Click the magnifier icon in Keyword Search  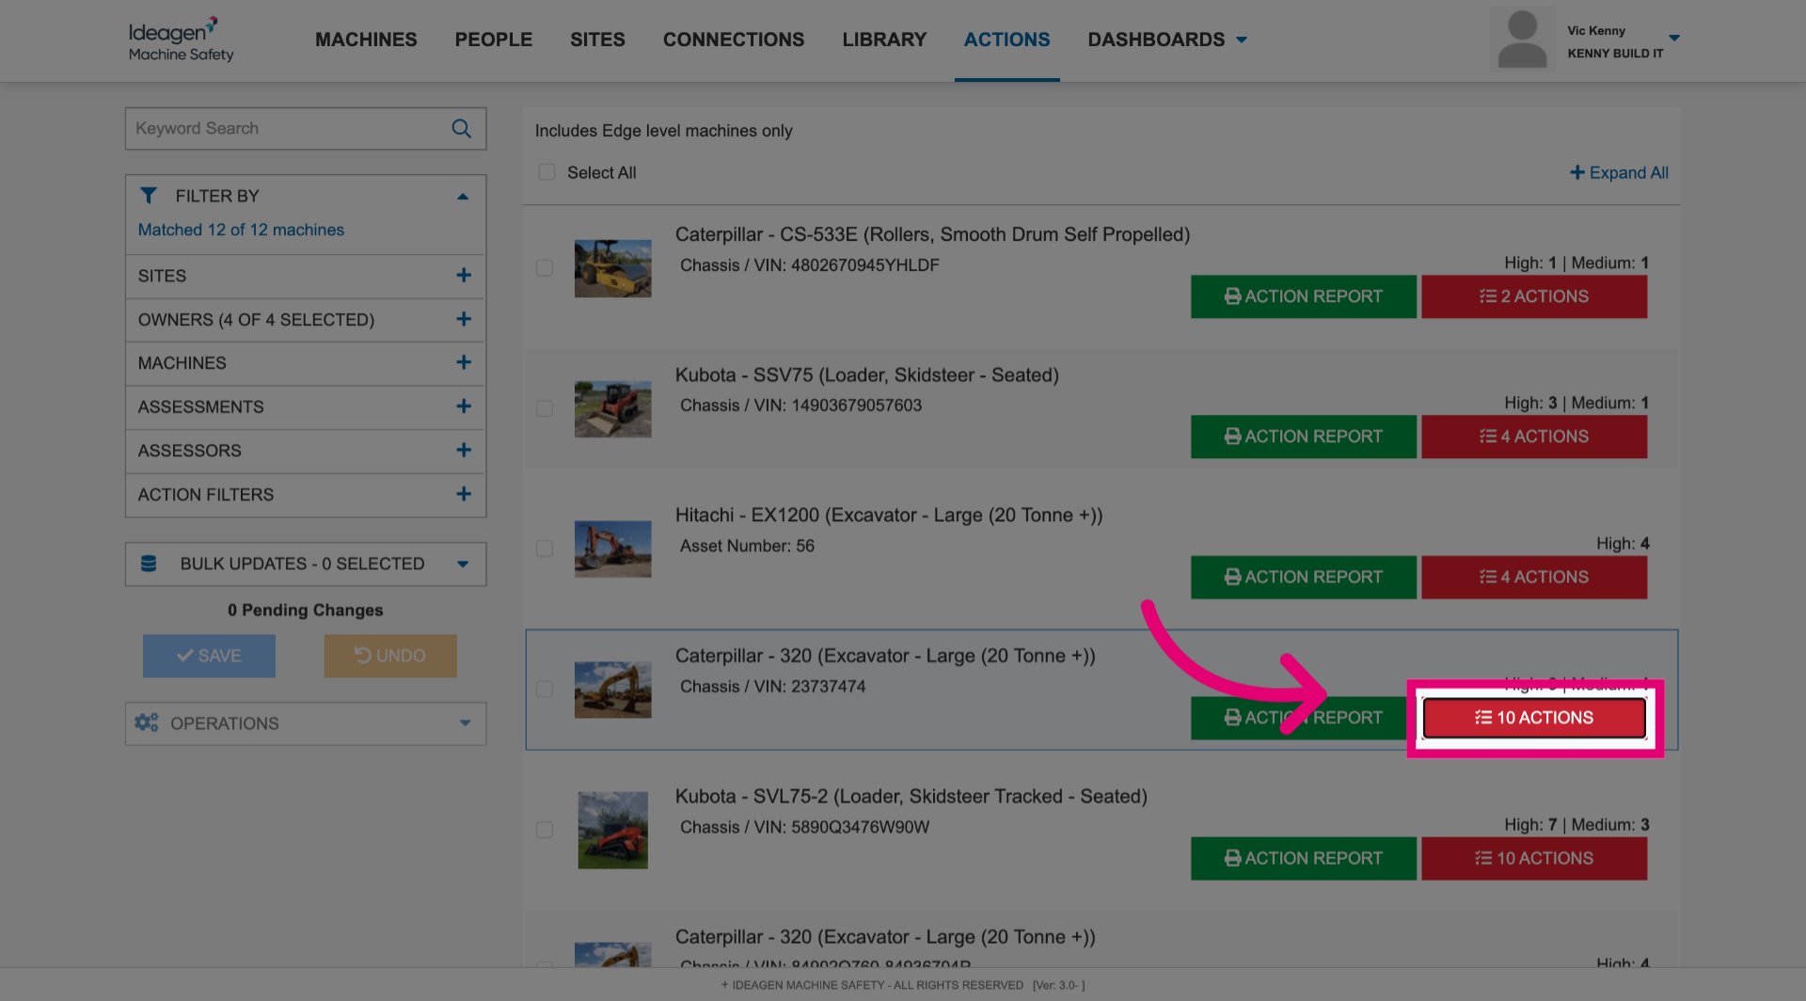(x=461, y=129)
